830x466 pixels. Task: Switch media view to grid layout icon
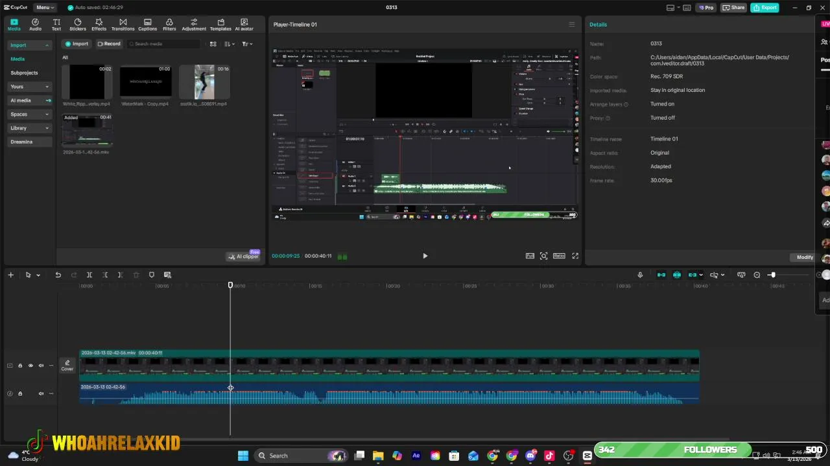click(x=213, y=44)
